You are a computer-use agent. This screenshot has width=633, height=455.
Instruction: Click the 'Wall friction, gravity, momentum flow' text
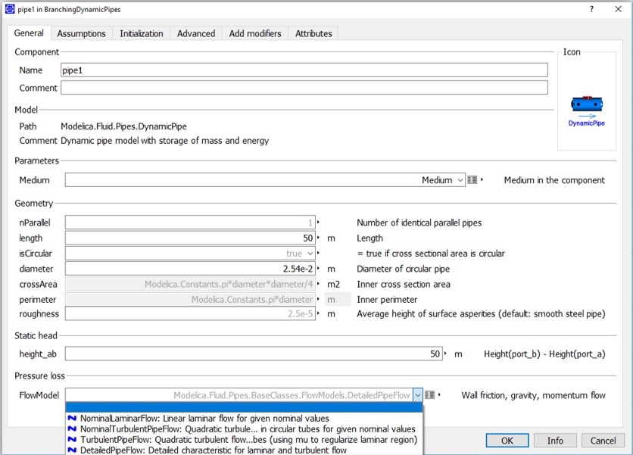click(533, 395)
